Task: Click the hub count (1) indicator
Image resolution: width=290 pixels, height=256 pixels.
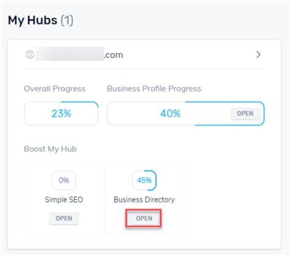Action: [67, 20]
